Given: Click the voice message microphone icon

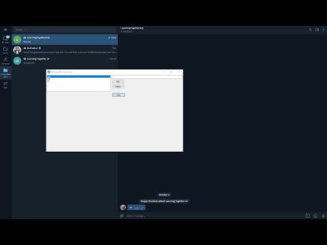Looking at the screenshot, I should [324, 216].
